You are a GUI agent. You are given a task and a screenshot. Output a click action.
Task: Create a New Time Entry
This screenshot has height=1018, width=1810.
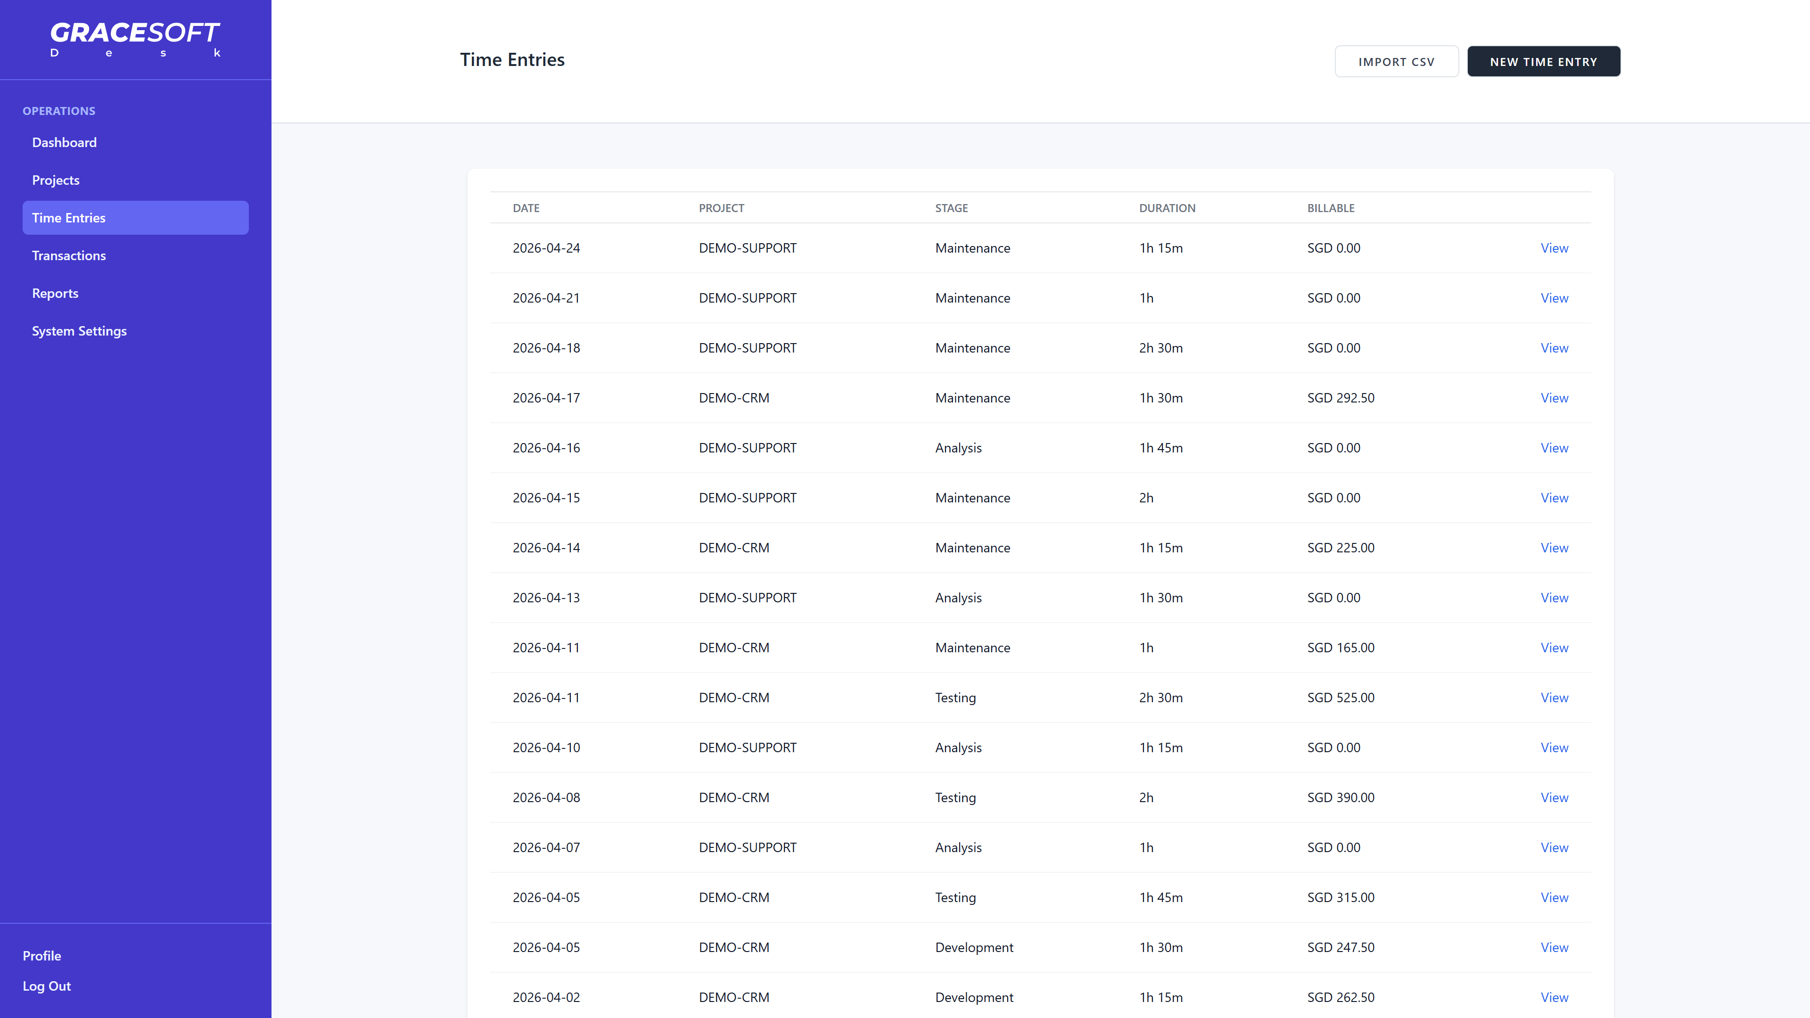1544,62
